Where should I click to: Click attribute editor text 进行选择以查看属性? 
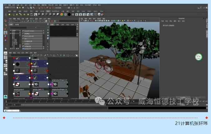(x=169, y=26)
